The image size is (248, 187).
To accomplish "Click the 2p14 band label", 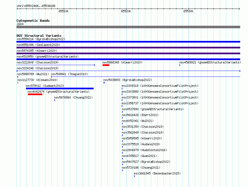I will (20, 24).
